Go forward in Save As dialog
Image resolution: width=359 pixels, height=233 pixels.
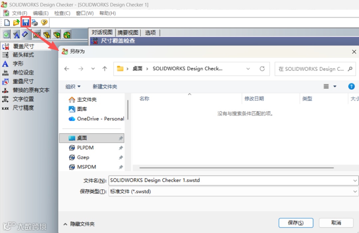coord(80,69)
